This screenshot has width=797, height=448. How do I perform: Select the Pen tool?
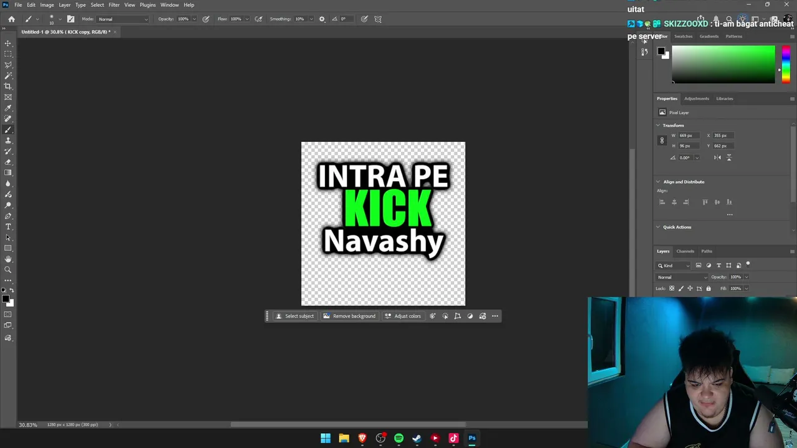tap(8, 216)
